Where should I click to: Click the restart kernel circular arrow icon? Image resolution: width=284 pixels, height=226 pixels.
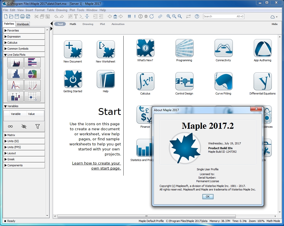152,16
